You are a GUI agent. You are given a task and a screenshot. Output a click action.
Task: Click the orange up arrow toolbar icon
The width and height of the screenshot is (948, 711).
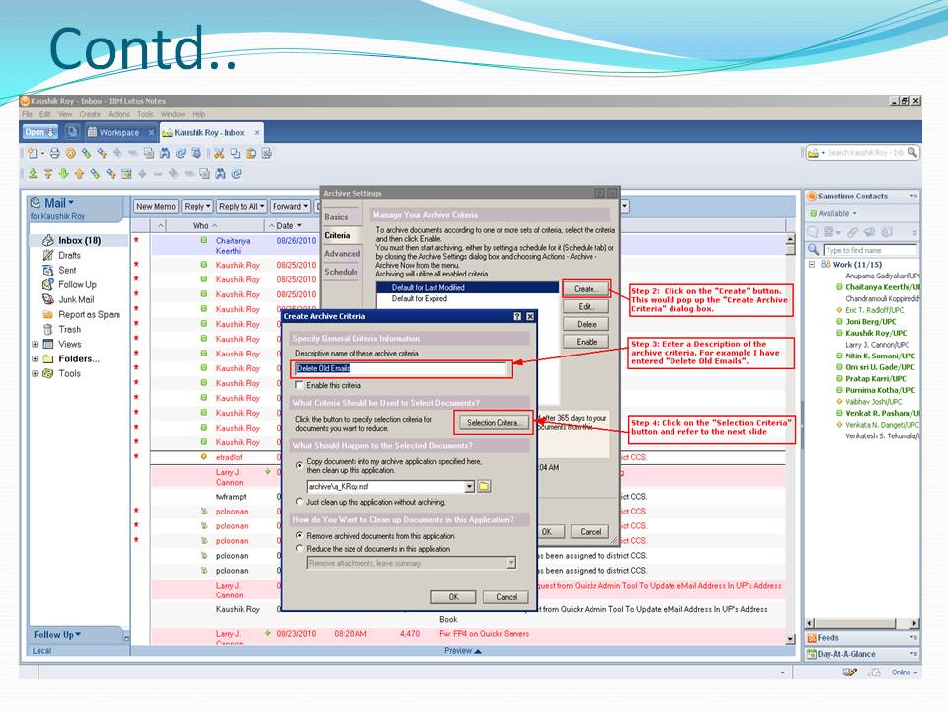[x=79, y=174]
